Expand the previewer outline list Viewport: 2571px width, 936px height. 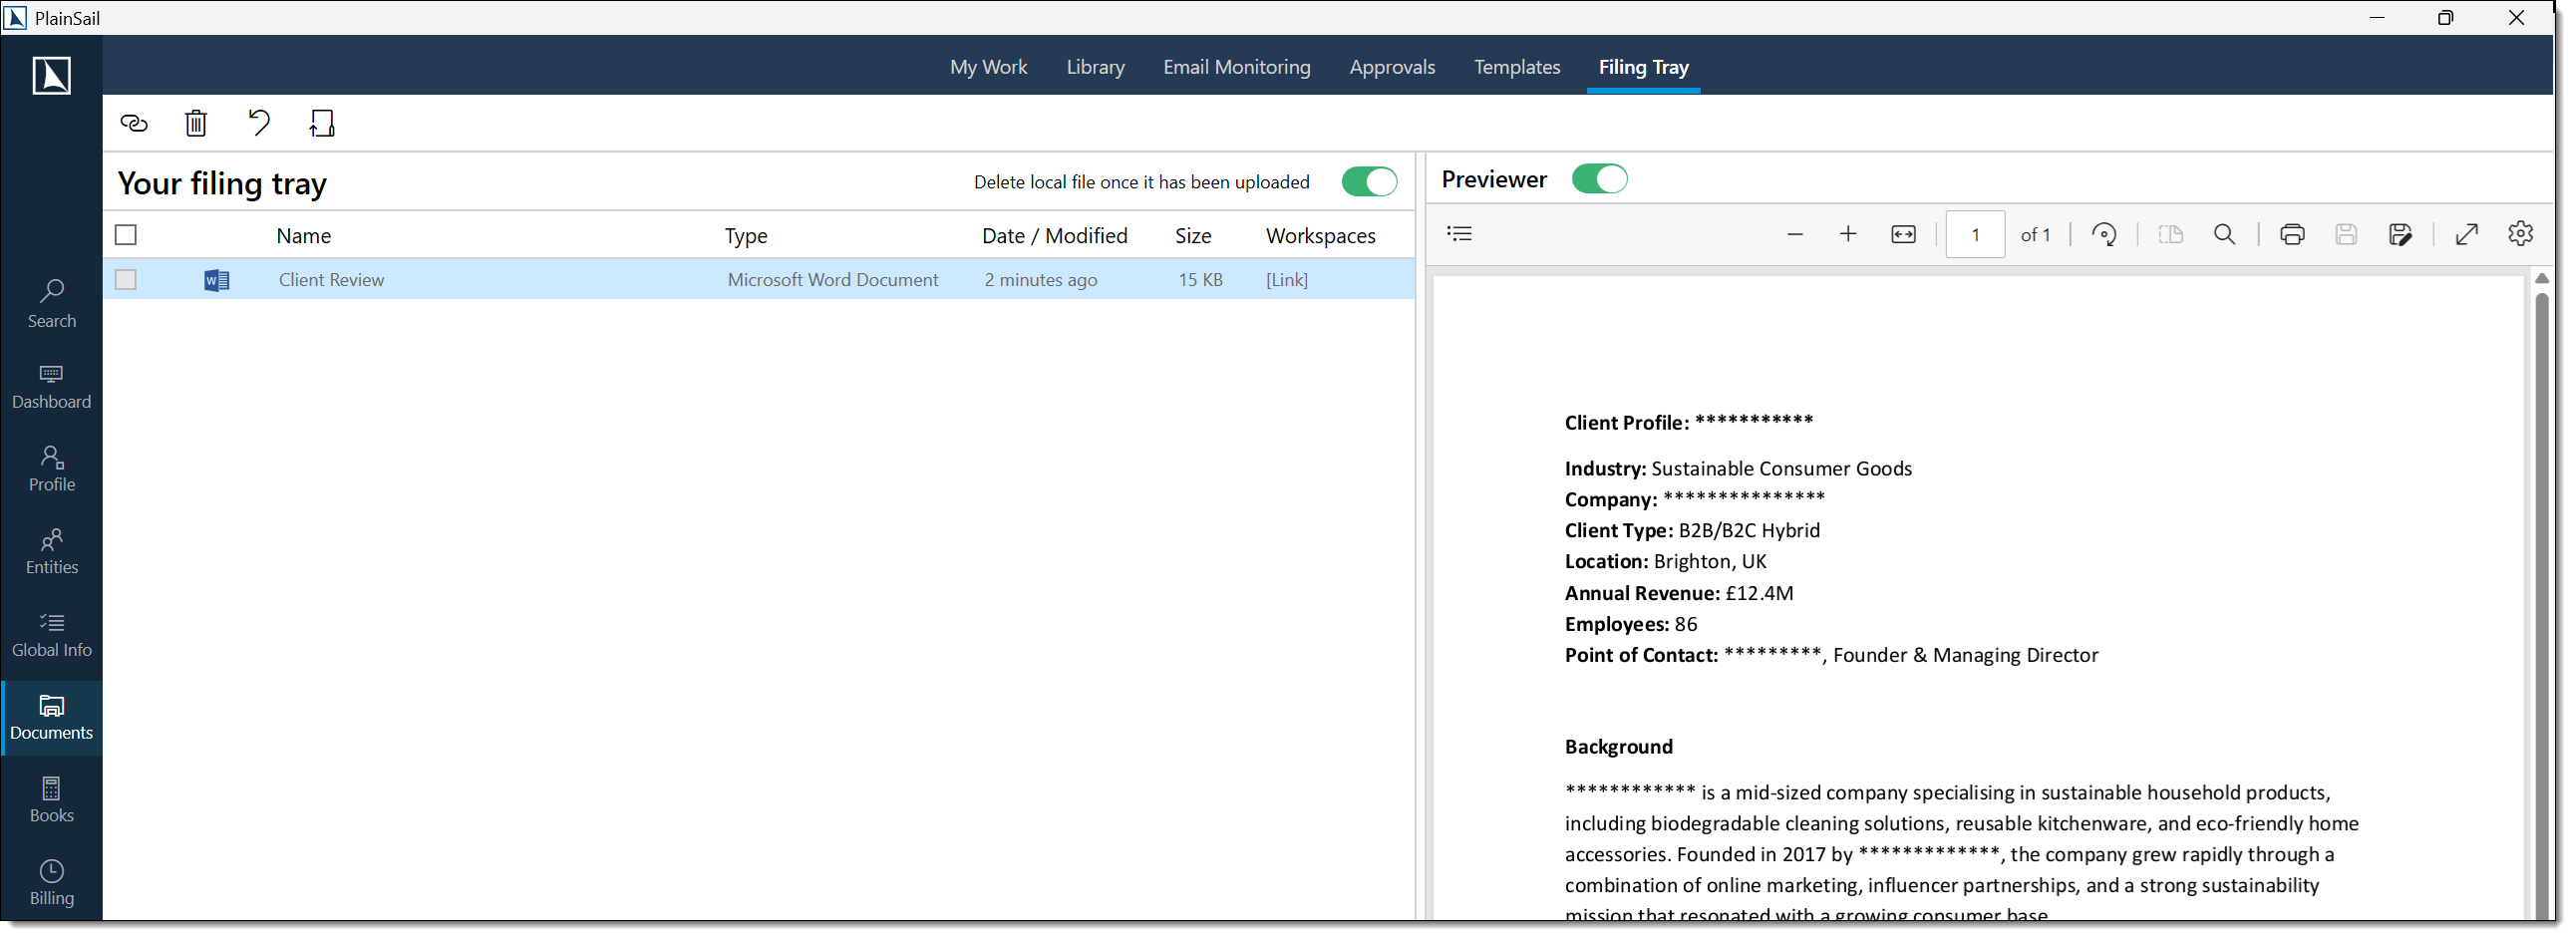tap(1459, 234)
